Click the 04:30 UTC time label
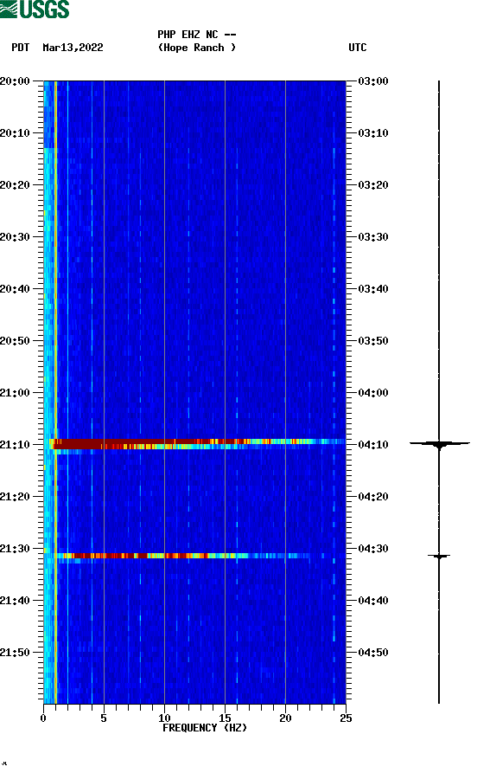Screen dimensions: 477x773 [373, 549]
